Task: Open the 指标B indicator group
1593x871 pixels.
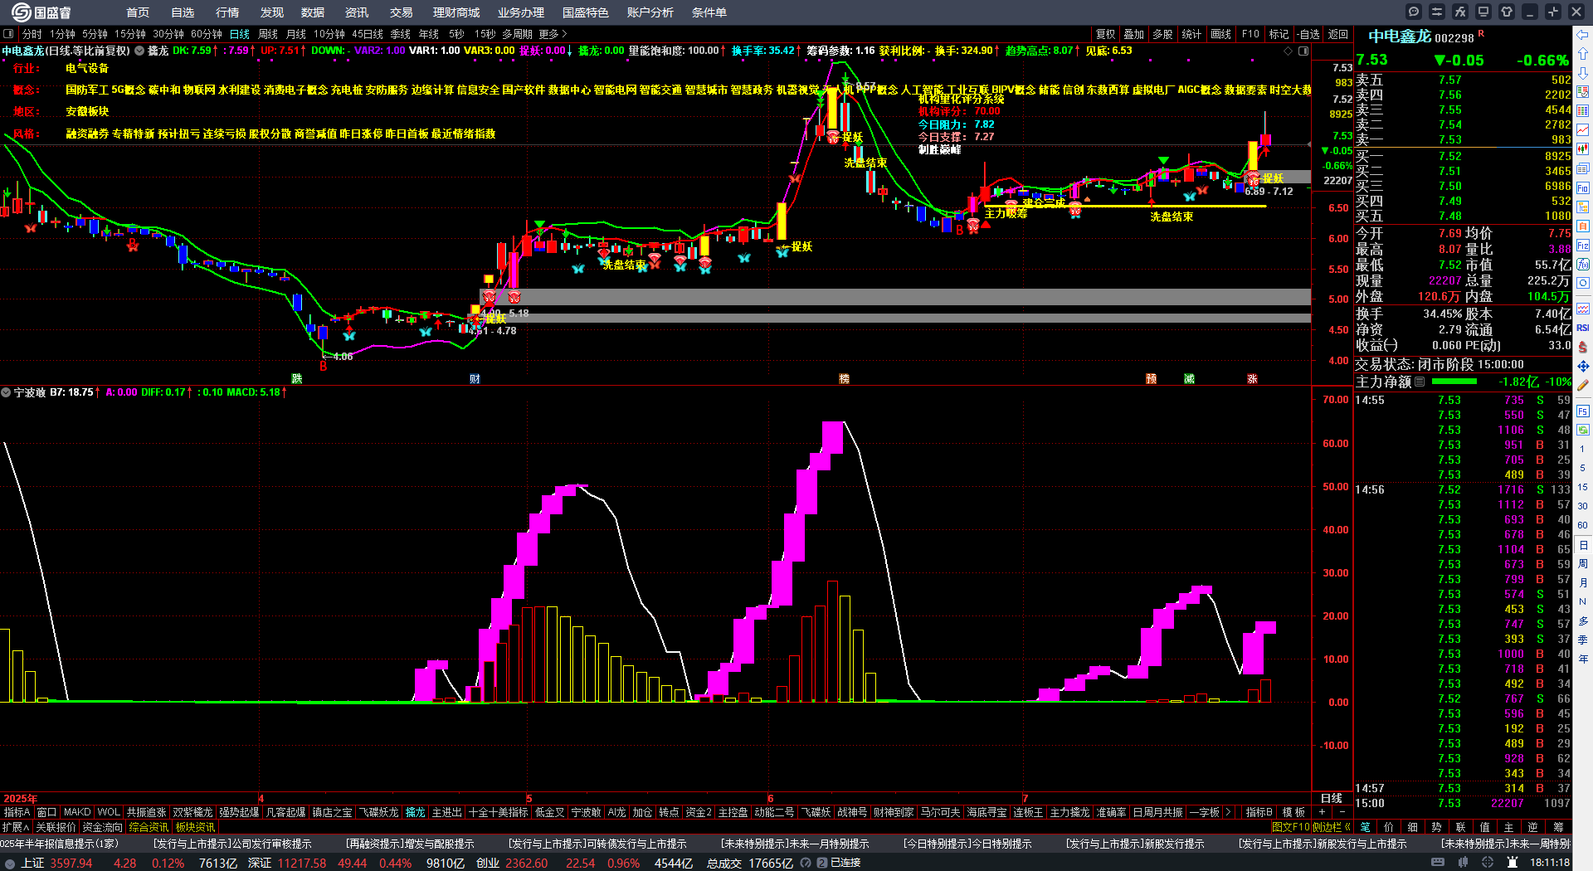Action: (x=1259, y=812)
